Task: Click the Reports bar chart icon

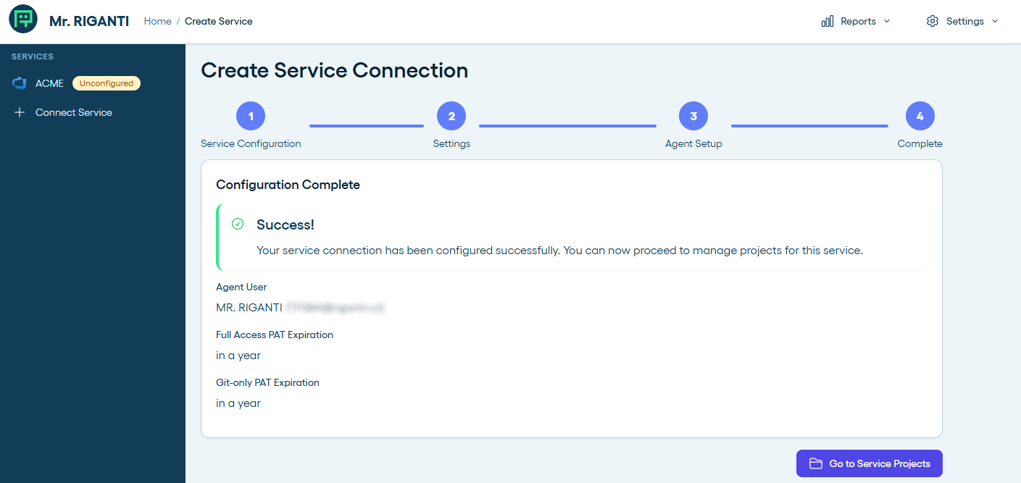Action: click(827, 22)
